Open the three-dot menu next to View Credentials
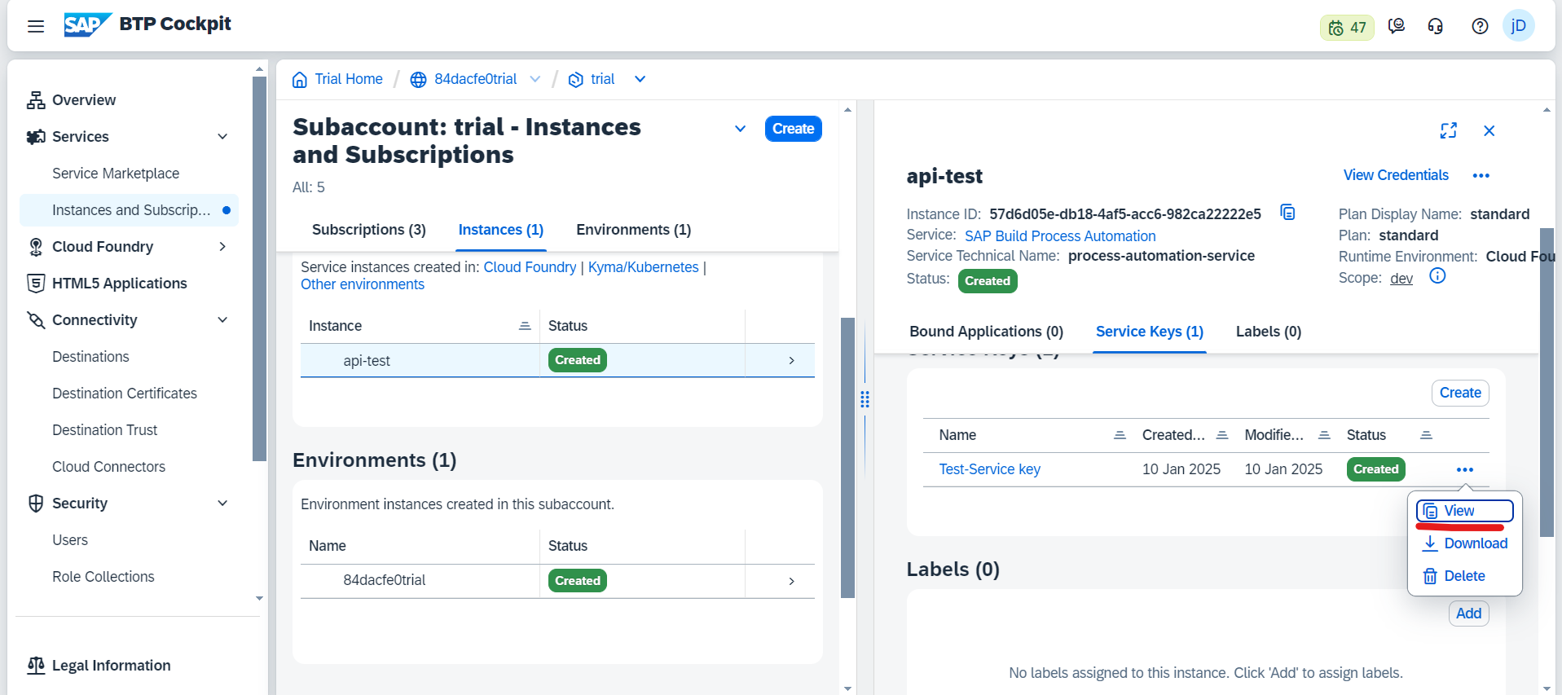Image resolution: width=1562 pixels, height=695 pixels. click(x=1481, y=176)
